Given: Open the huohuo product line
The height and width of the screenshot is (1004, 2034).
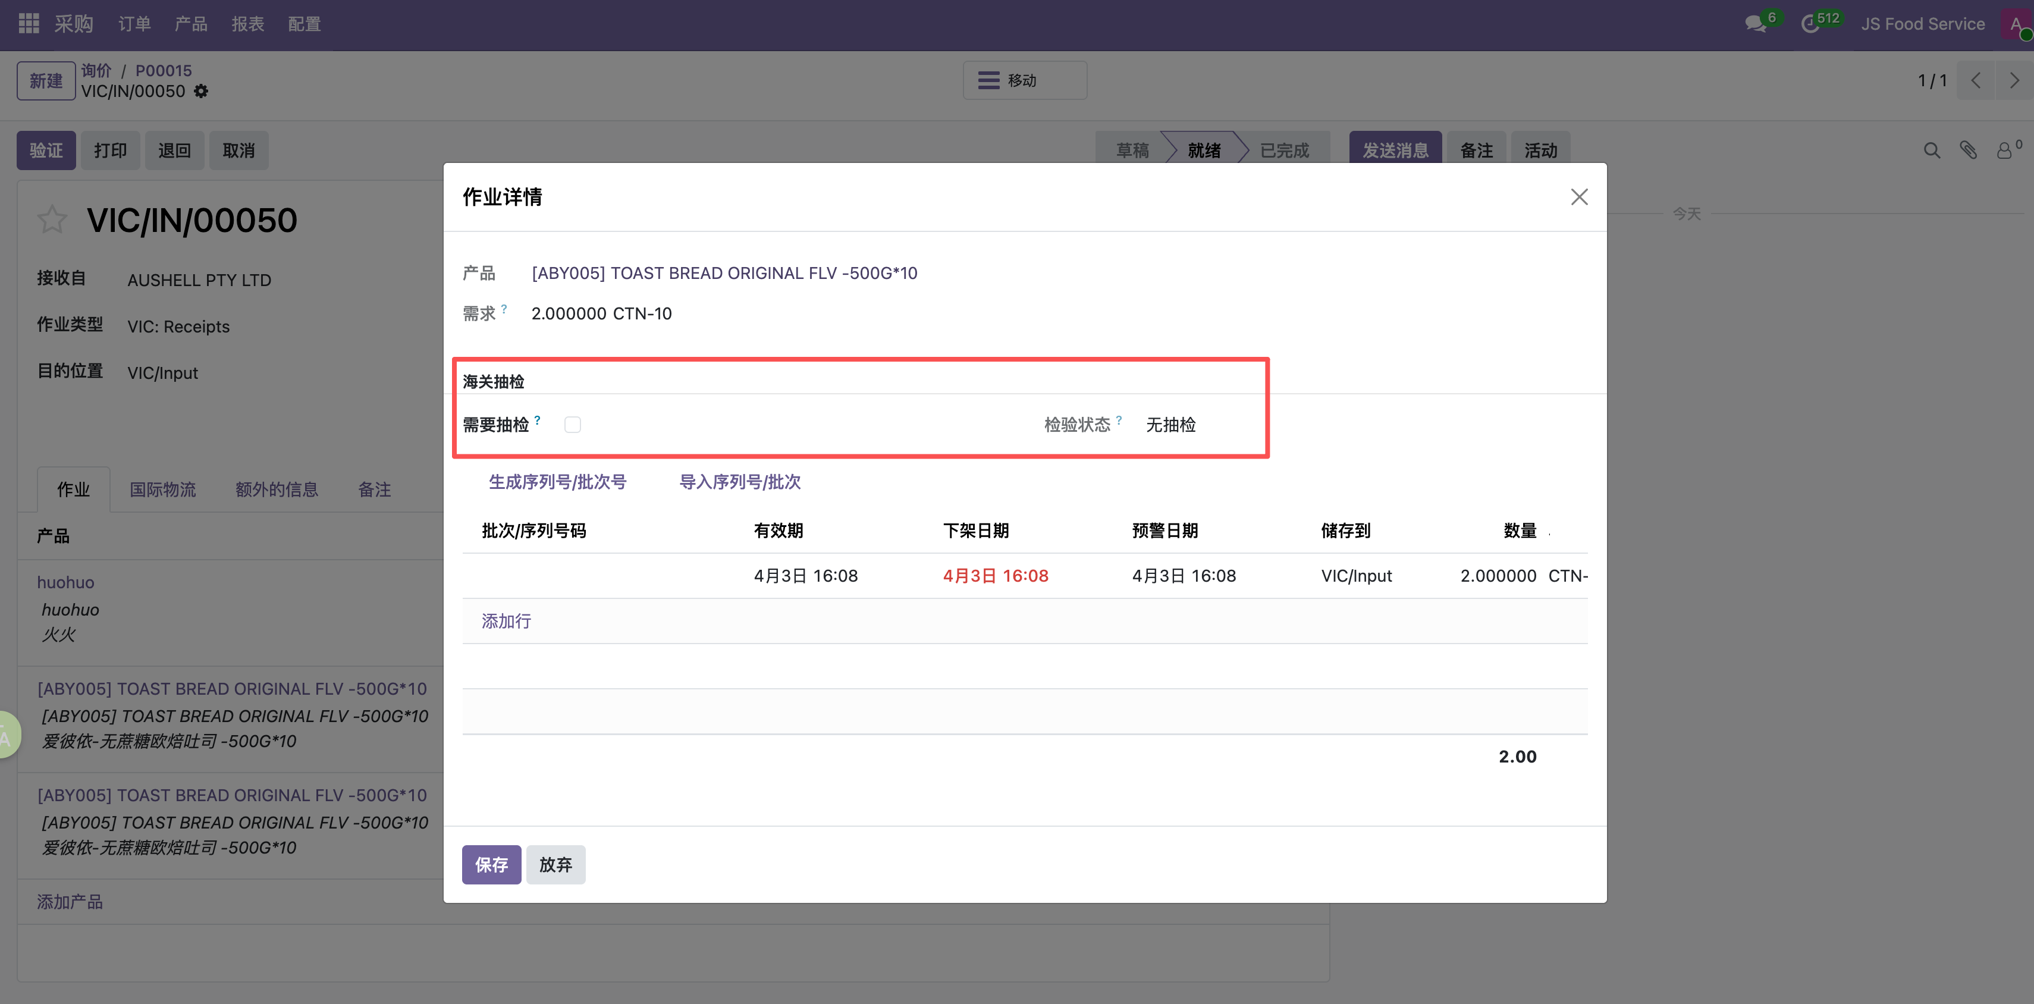Looking at the screenshot, I should 65,582.
